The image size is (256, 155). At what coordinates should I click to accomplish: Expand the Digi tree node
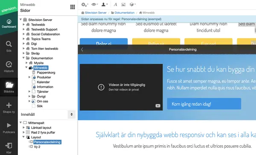[23, 44]
